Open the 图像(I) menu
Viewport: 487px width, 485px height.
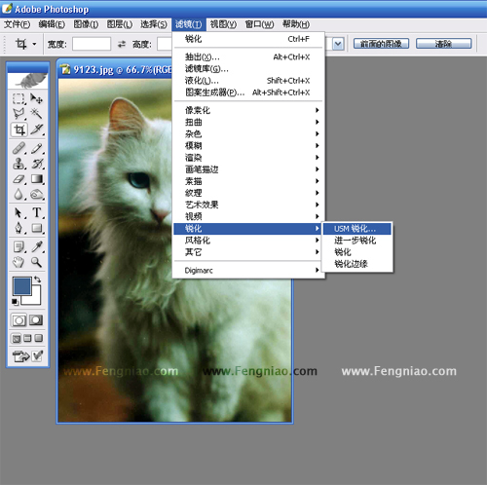tap(86, 24)
